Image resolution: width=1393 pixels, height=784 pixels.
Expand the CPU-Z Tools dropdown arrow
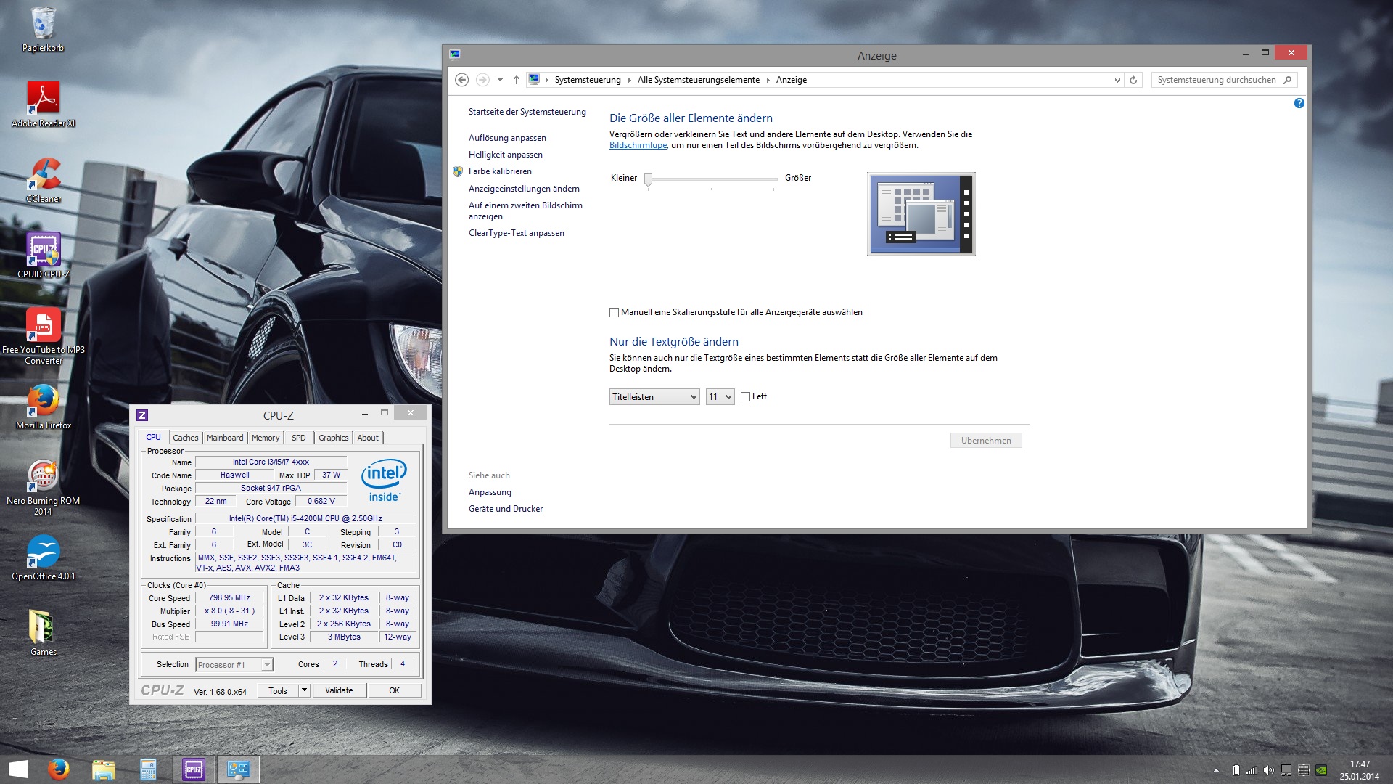click(305, 690)
